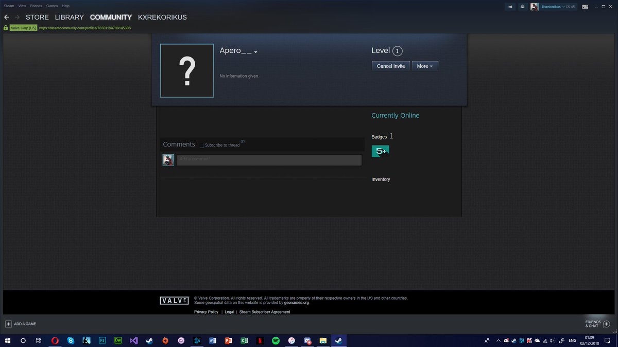The height and width of the screenshot is (347, 618).
Task: Open Skype from the taskbar
Action: [x=71, y=340]
